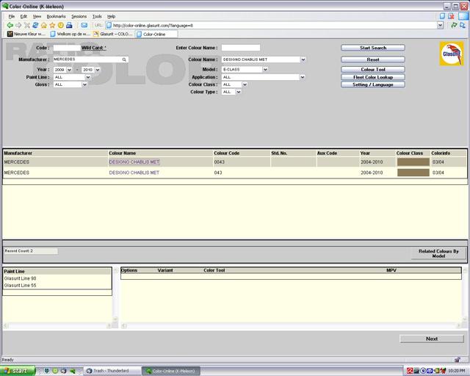
Task: Select Glasurit Line 90 paint line
Action: click(20, 278)
